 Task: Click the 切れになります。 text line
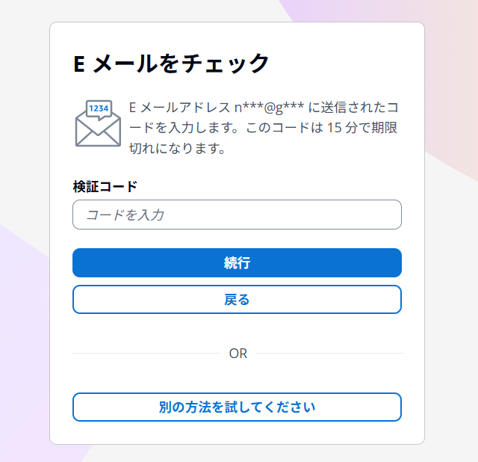[x=177, y=148]
